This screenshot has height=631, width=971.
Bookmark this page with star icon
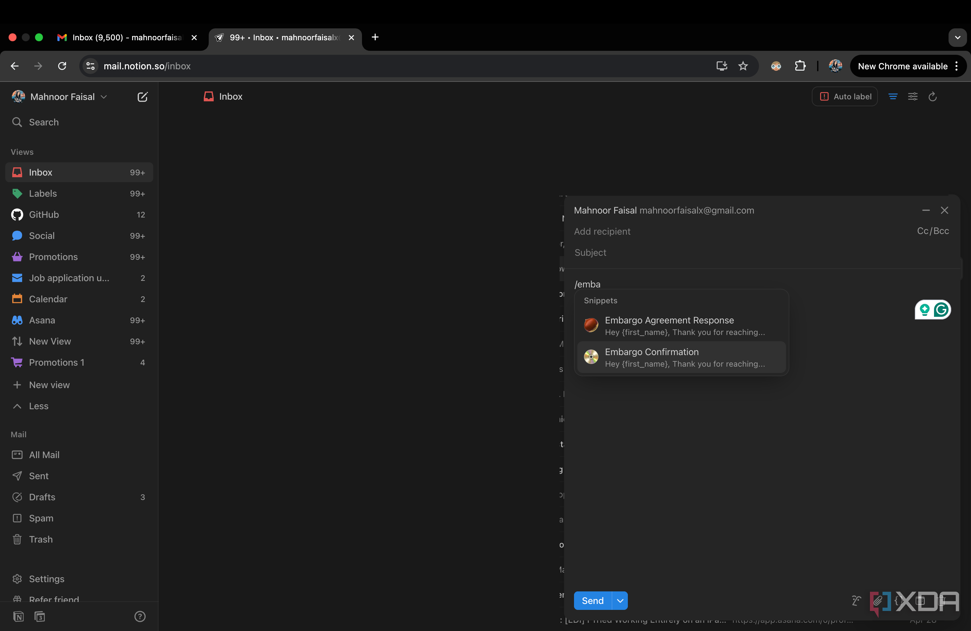click(x=743, y=66)
